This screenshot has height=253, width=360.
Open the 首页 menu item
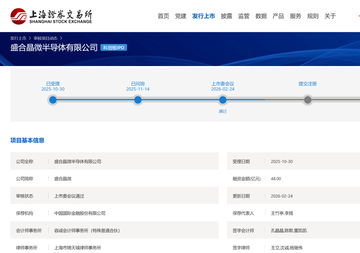163,16
